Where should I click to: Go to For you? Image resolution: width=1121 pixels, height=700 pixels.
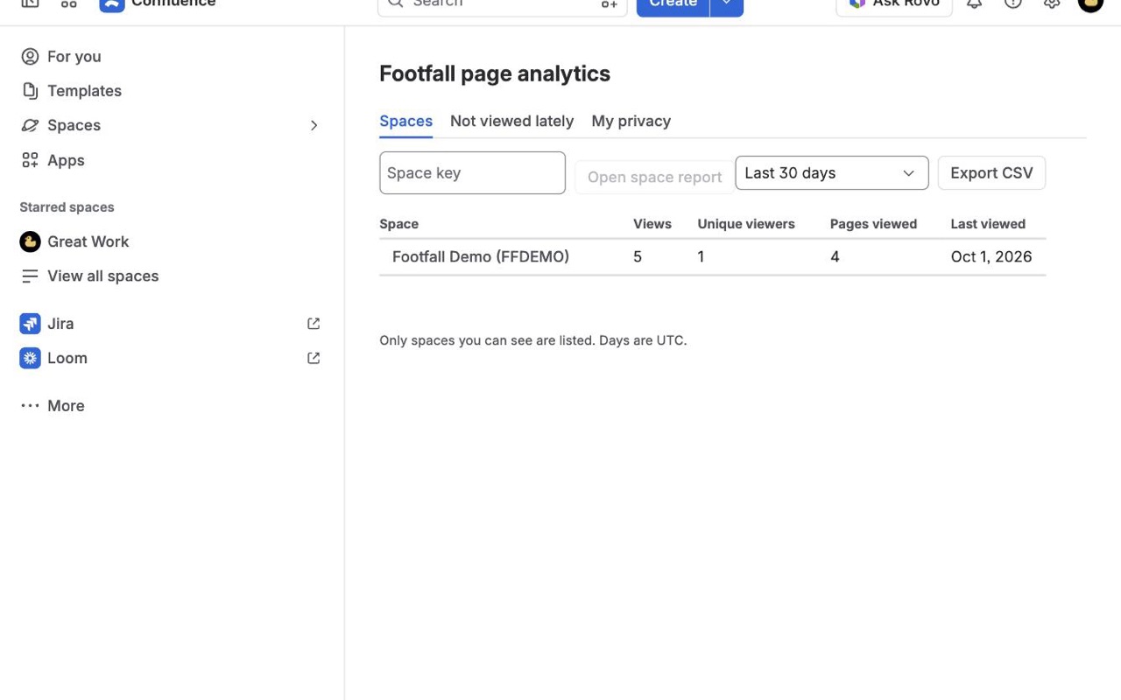coord(172,56)
